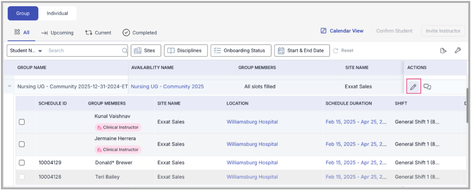Viewport: 472px width, 191px height.
Task: Open Calendar View
Action: pos(342,31)
